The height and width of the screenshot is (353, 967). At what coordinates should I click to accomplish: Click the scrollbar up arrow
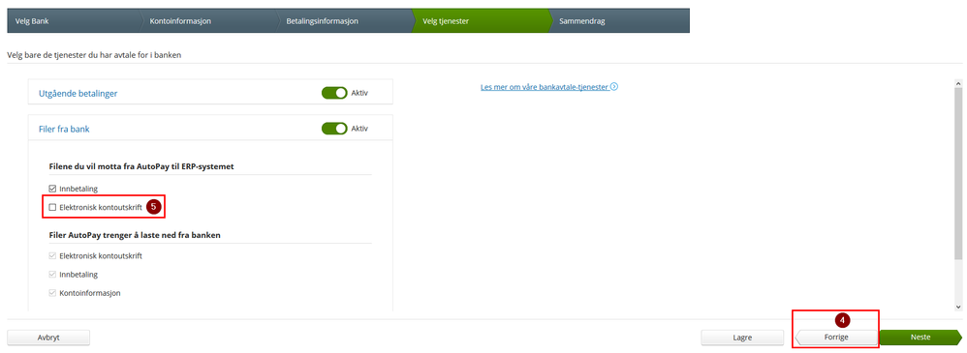[957, 83]
